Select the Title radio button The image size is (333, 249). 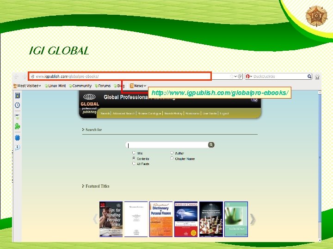coord(134,153)
